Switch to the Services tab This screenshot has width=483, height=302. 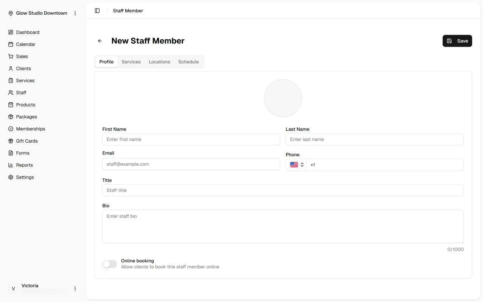coord(131,62)
